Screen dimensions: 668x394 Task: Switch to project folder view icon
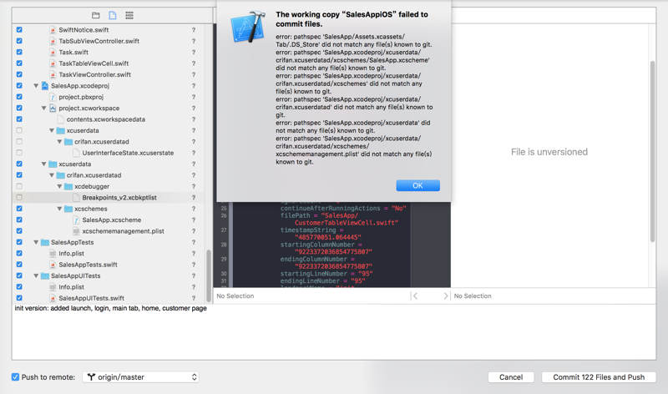point(95,15)
